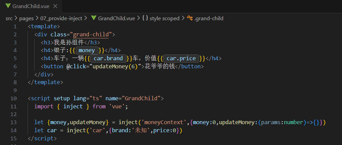Click the @click directive on line 6

[76, 66]
